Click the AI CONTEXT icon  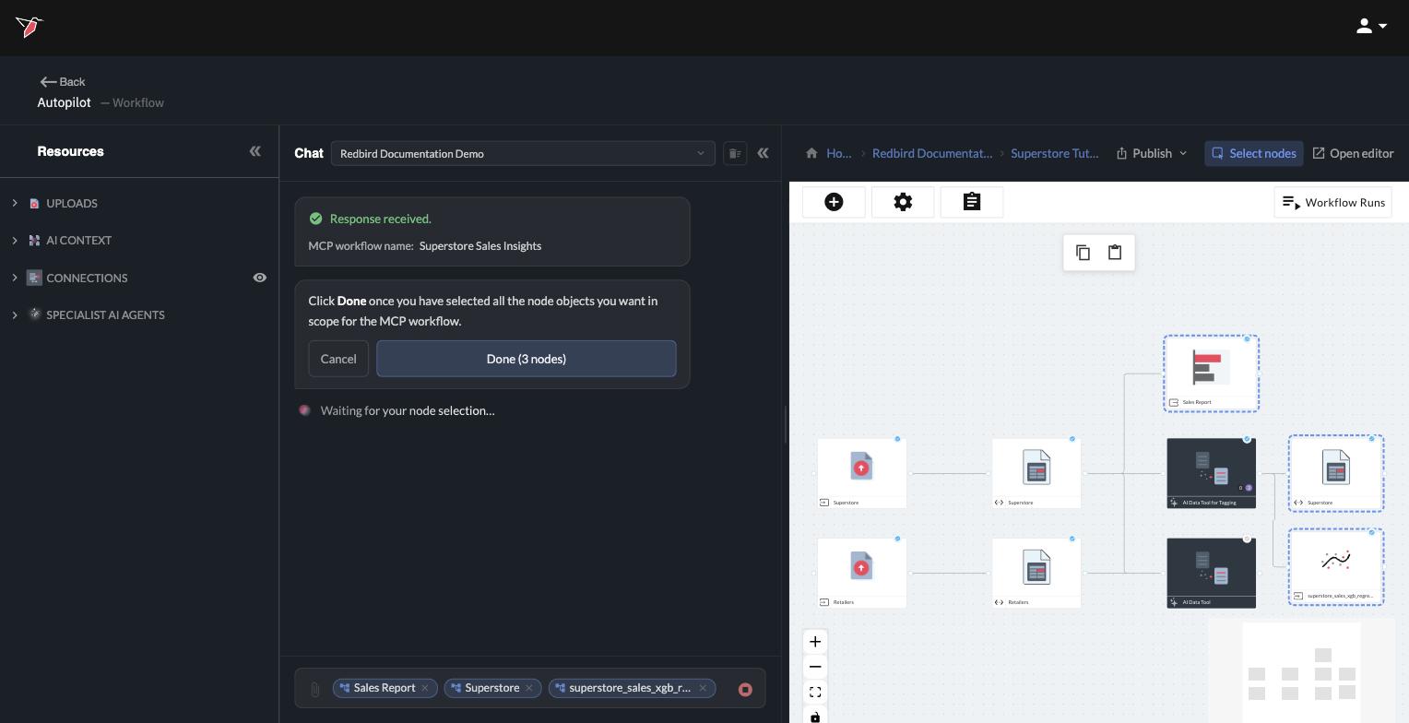(35, 241)
